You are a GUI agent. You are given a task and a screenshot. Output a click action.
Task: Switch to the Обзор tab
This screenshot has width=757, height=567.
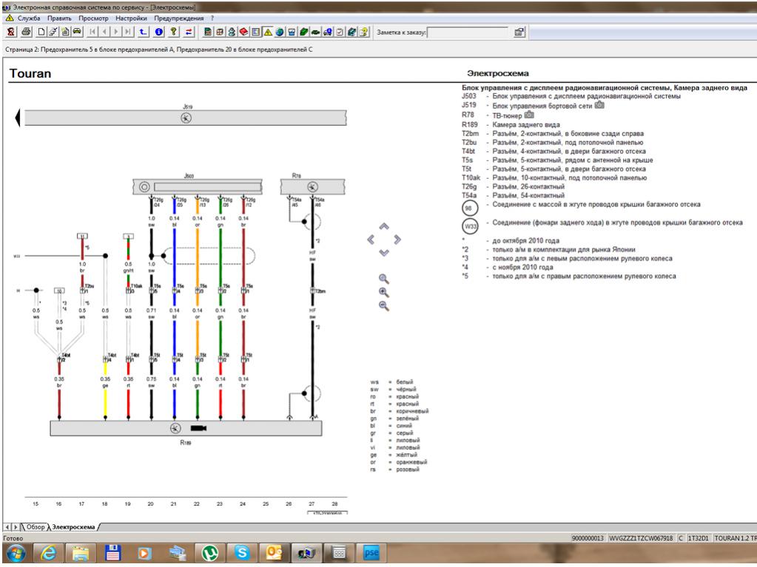(x=36, y=527)
